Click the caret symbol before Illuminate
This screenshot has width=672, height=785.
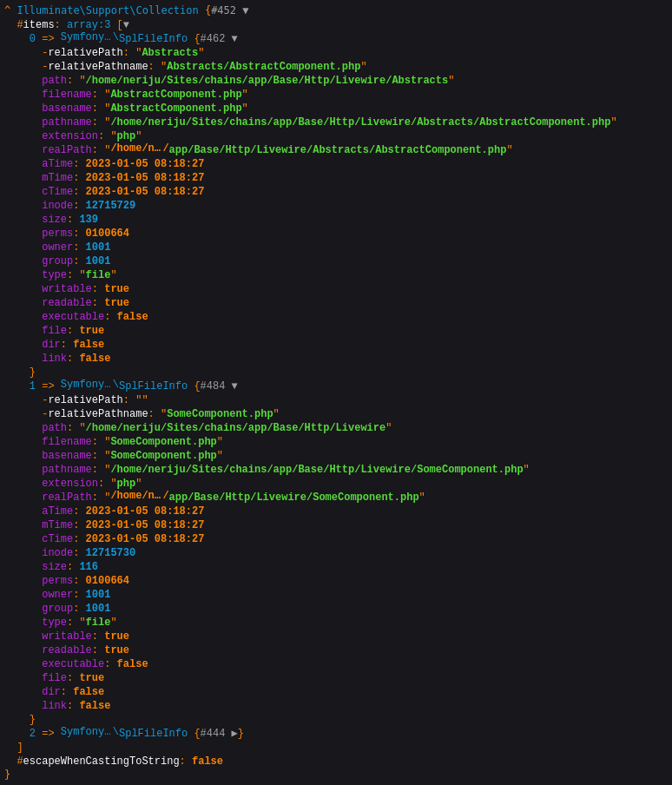(7, 10)
